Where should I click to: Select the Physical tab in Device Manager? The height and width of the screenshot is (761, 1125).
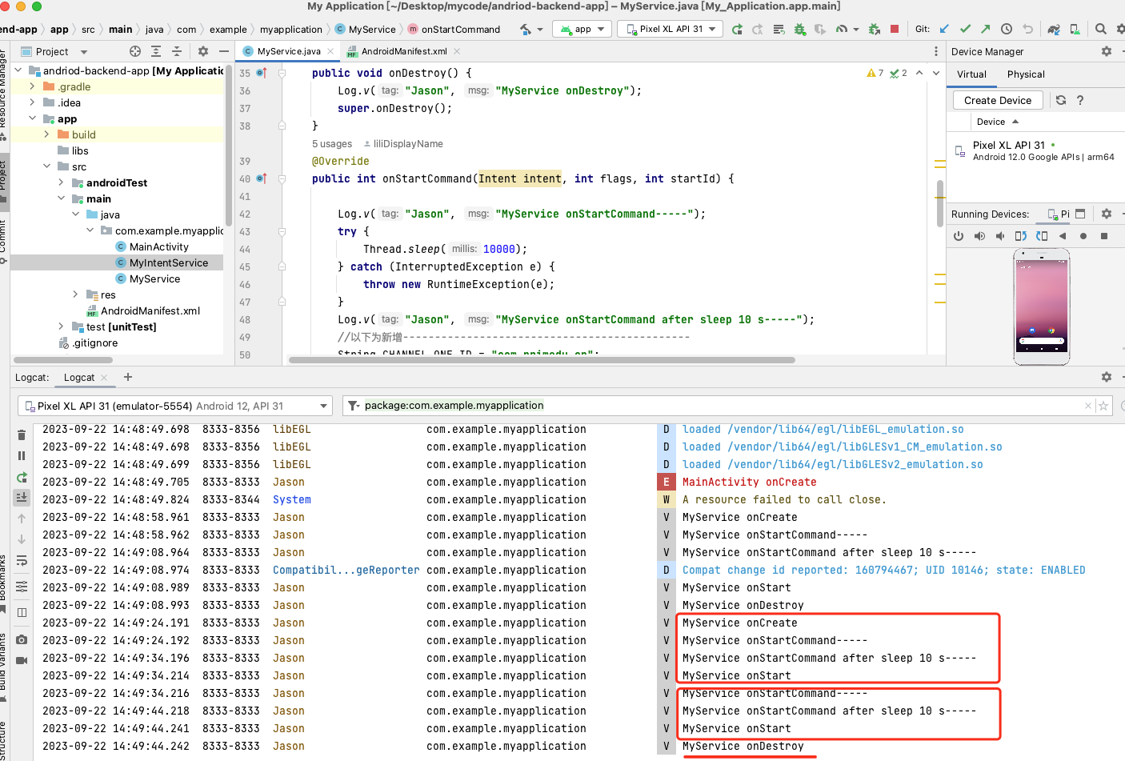pyautogui.click(x=1026, y=74)
